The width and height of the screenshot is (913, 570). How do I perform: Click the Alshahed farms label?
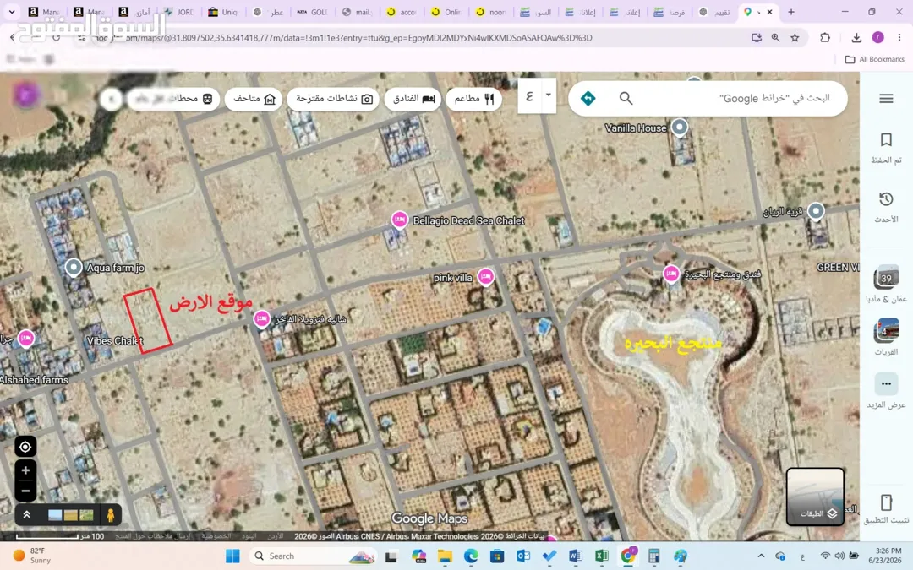click(35, 380)
